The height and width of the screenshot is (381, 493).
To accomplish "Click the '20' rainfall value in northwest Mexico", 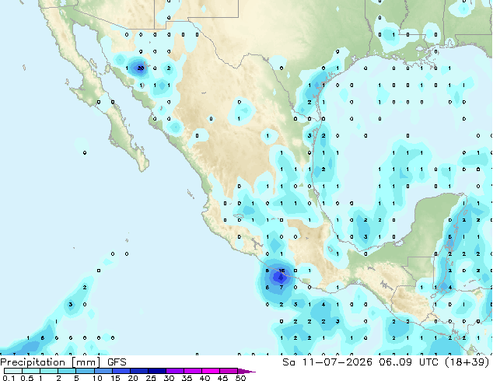I will 141,68.
